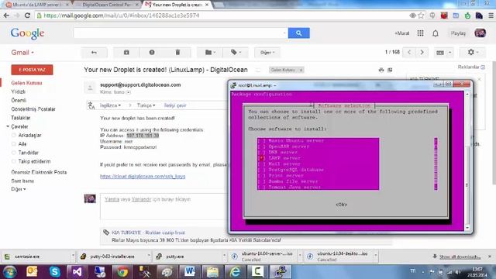Open putty.exe from downloads bar
Image resolution: width=496 pixels, height=279 pixels.
coord(174,257)
